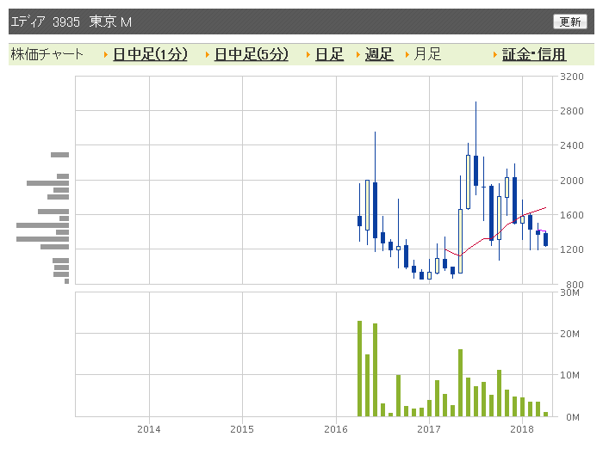The width and height of the screenshot is (603, 455).
Task: Click the red moving average line end
Action: click(x=544, y=208)
